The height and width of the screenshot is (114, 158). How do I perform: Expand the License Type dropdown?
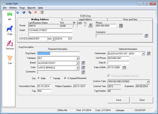click(x=148, y=81)
